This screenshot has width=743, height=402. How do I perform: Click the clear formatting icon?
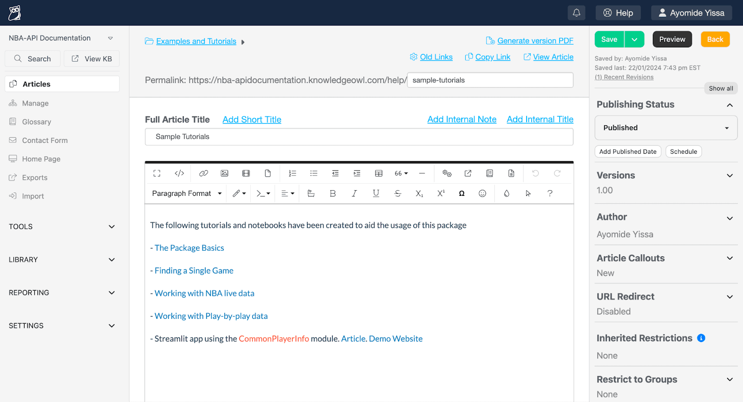(x=311, y=194)
